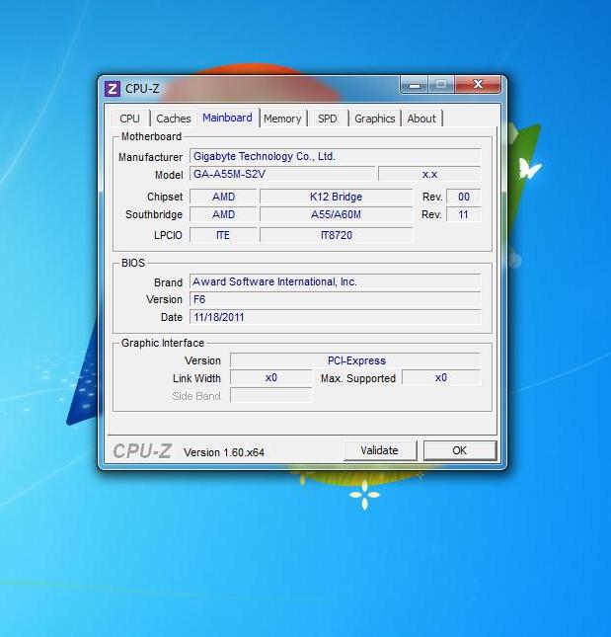Click the chipset Rev. value 00
611x637 pixels.
(x=464, y=197)
